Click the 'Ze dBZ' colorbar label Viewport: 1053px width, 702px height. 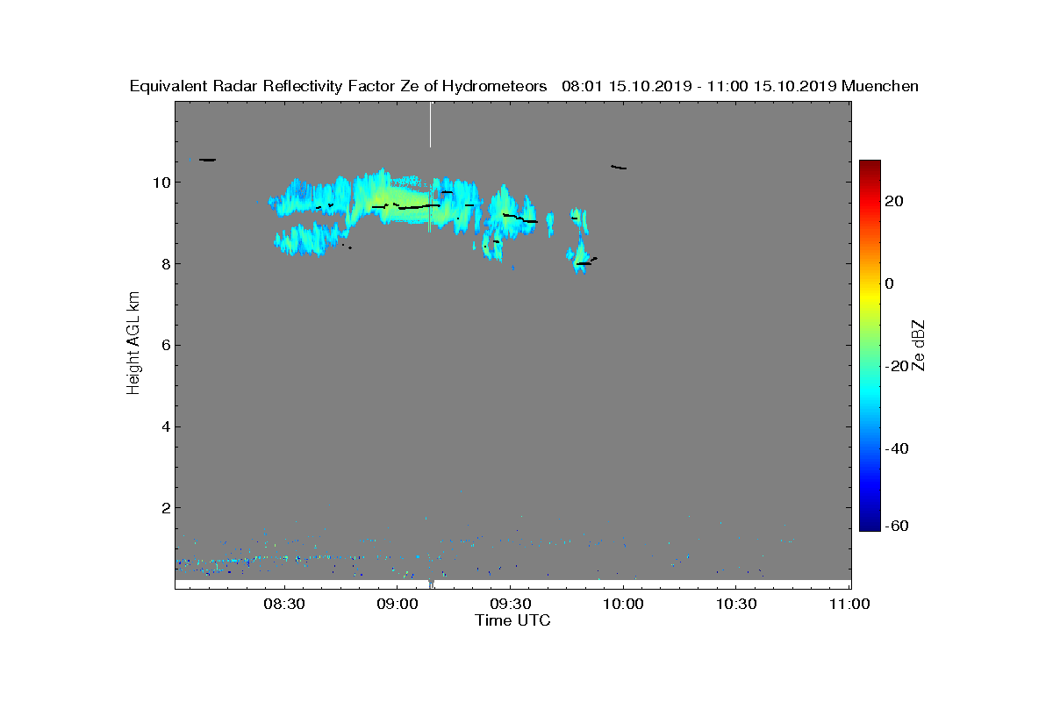[919, 346]
